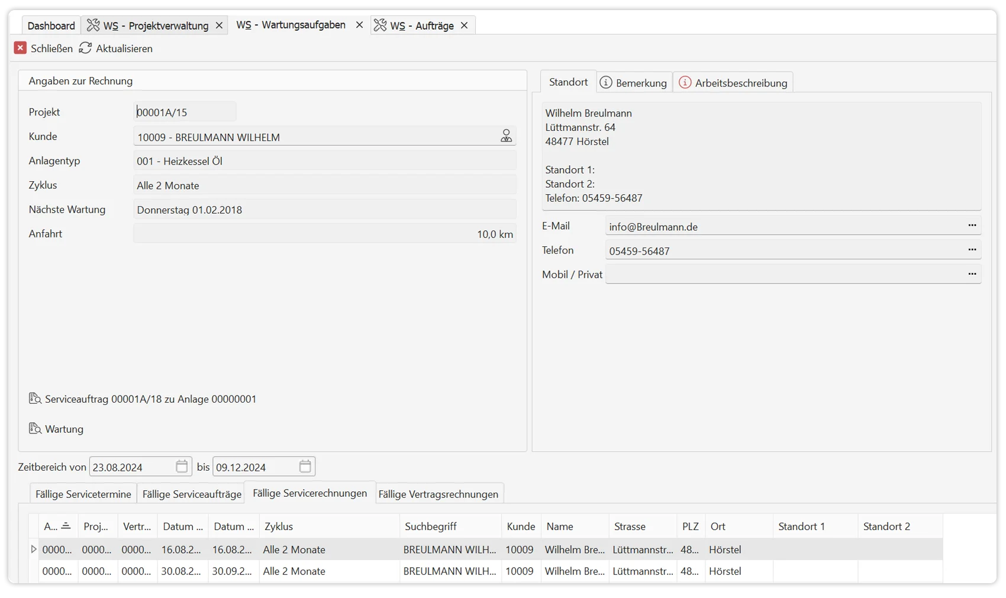This screenshot has width=1006, height=598.
Task: Open calendar picker for end date 09.12.2024
Action: point(305,467)
